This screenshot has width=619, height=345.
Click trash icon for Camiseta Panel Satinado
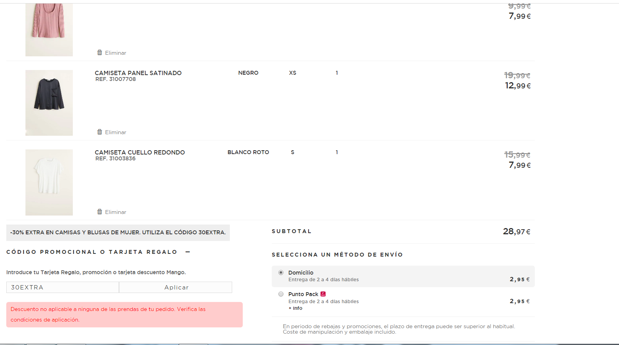(x=100, y=132)
